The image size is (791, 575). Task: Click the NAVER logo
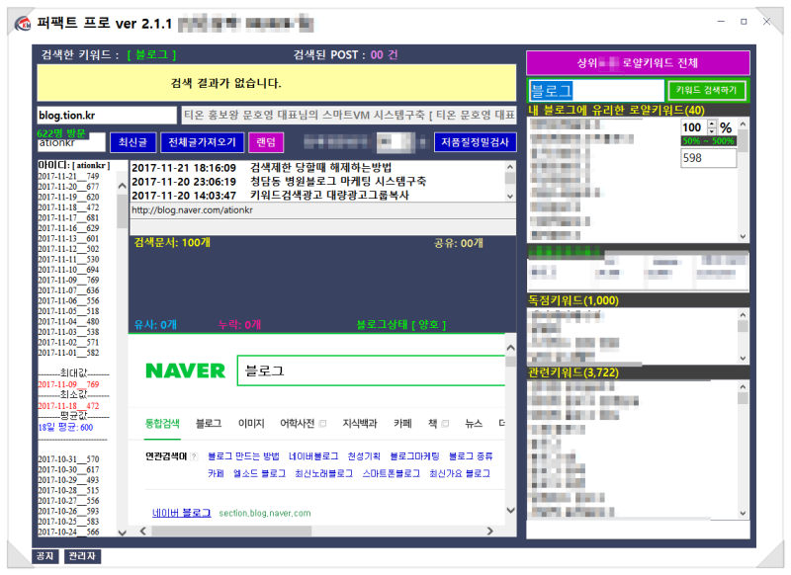185,370
